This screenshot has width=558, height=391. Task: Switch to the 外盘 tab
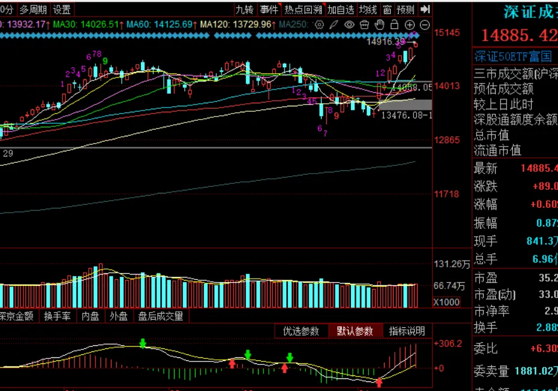tap(119, 316)
